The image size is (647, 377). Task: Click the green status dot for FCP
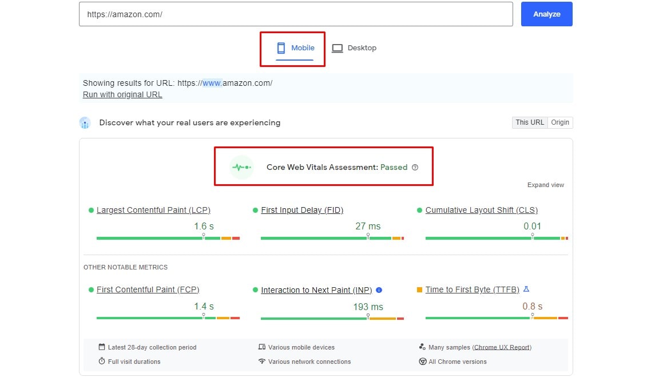coord(91,289)
